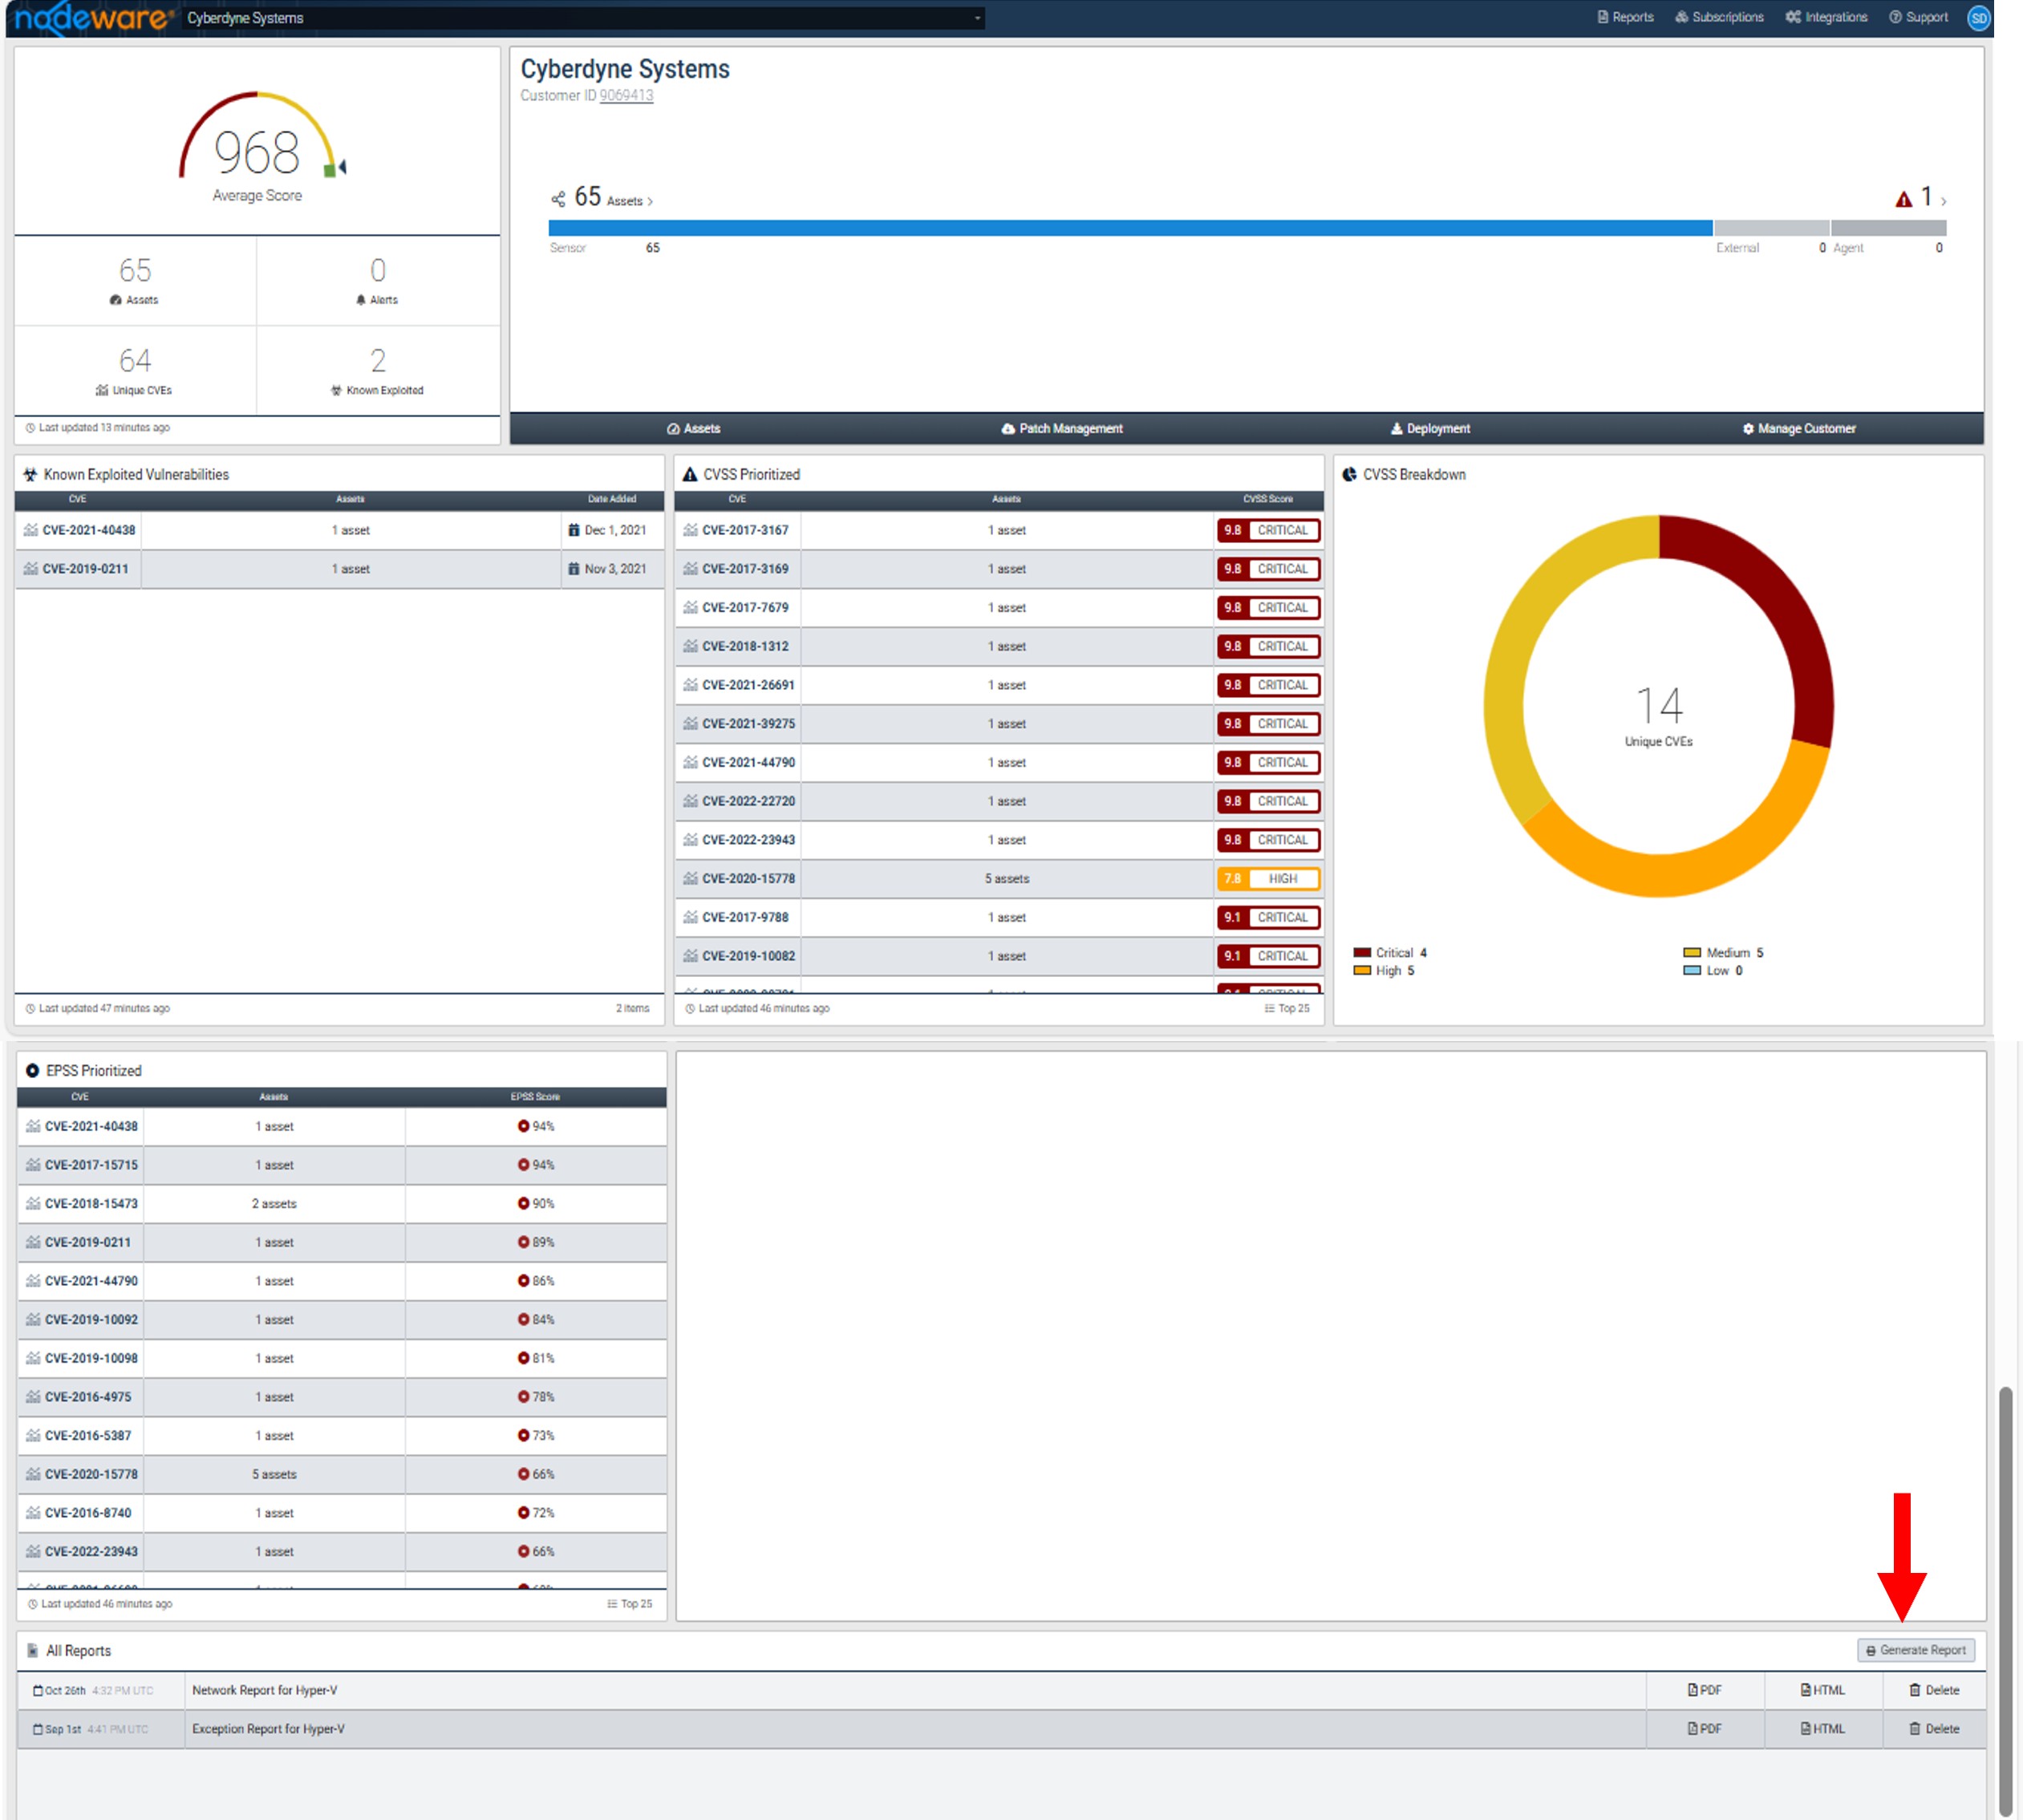
Task: Toggle the Medium legend entry
Action: [1724, 953]
